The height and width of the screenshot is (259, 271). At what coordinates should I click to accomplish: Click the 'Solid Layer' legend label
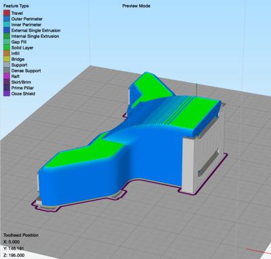pyautogui.click(x=22, y=47)
